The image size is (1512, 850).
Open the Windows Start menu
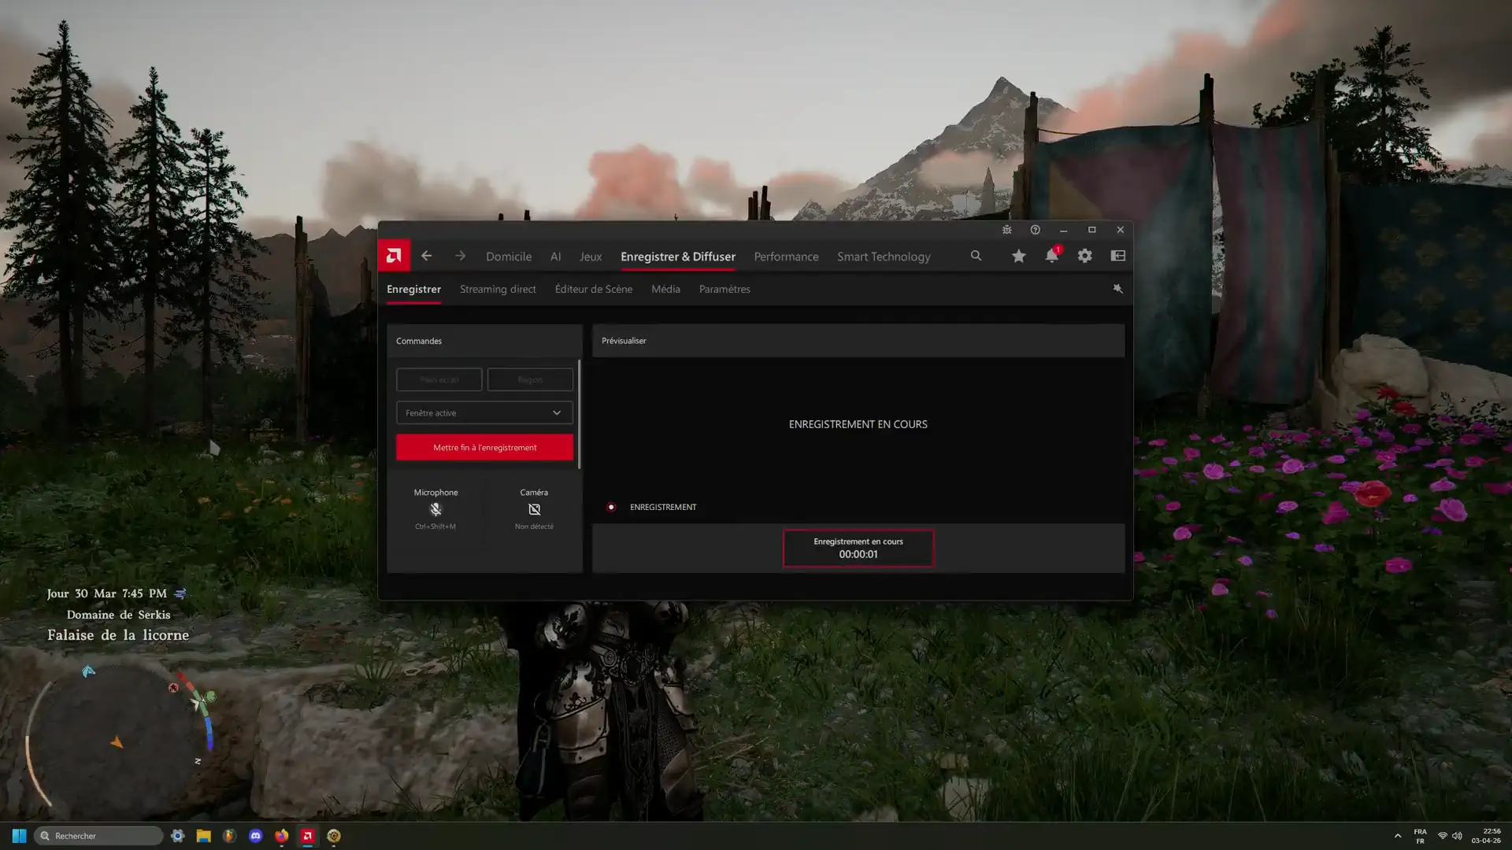19,836
